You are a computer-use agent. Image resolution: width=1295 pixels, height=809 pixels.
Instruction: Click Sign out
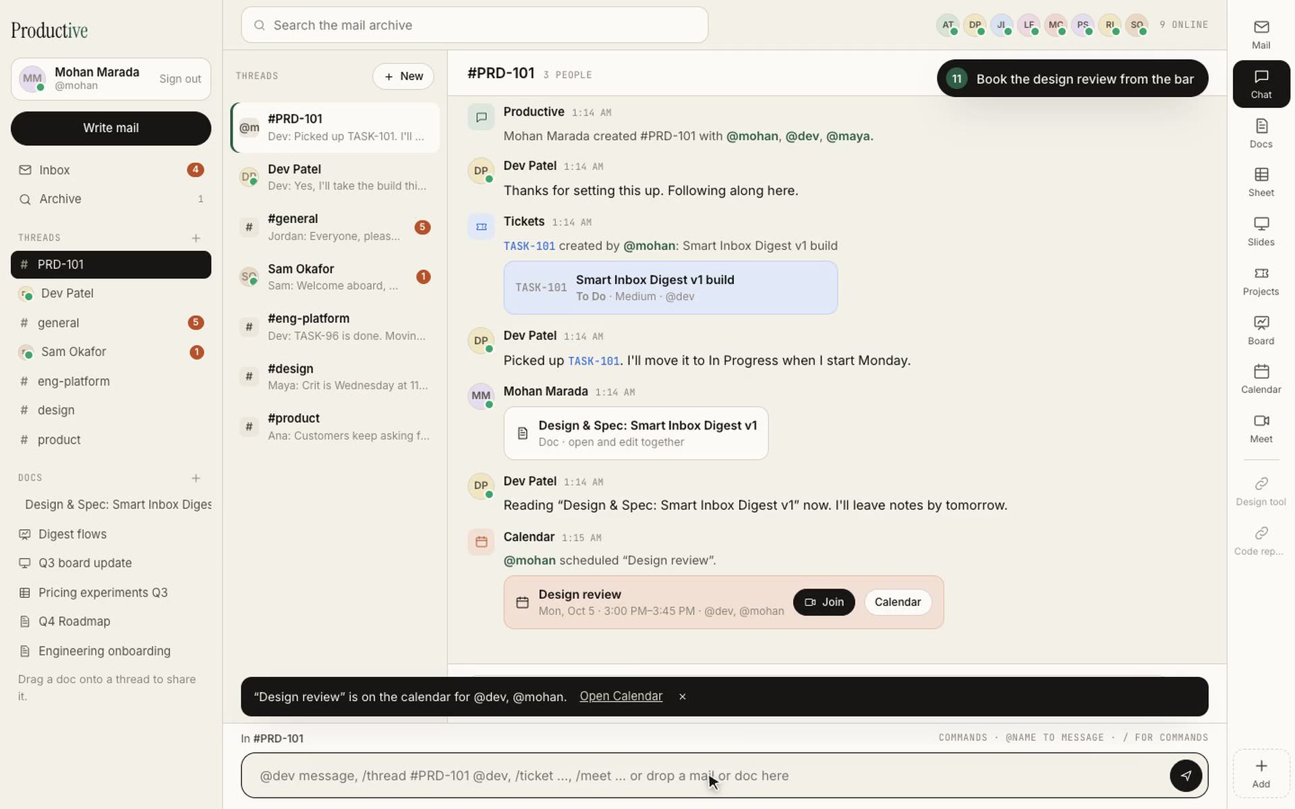(x=180, y=79)
